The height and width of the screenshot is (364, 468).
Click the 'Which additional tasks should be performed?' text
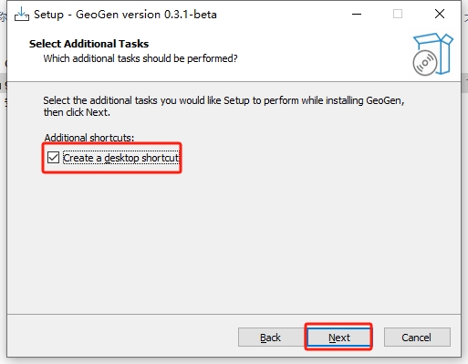(x=140, y=58)
